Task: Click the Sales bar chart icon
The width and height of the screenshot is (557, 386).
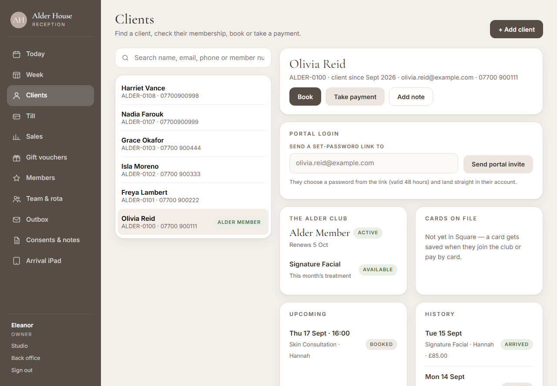Action: (x=17, y=137)
